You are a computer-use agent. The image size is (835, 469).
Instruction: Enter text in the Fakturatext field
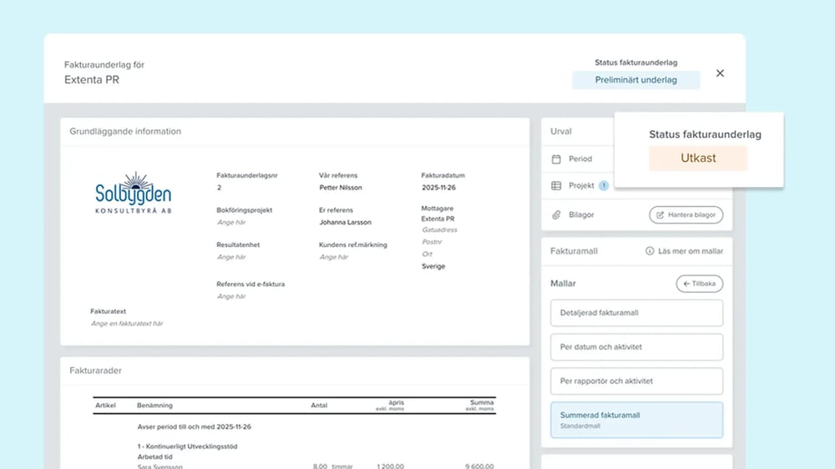(127, 324)
